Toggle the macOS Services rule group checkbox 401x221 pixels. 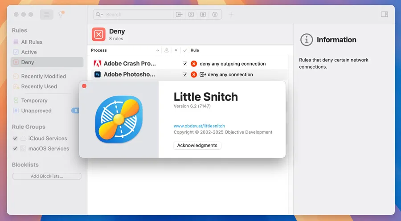coord(16,149)
